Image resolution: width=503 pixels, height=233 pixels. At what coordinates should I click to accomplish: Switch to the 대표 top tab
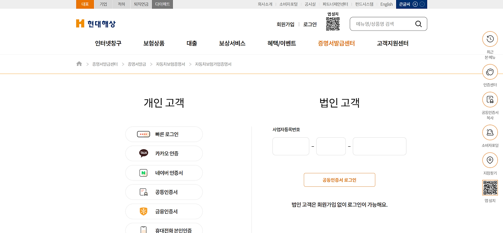(x=85, y=4)
